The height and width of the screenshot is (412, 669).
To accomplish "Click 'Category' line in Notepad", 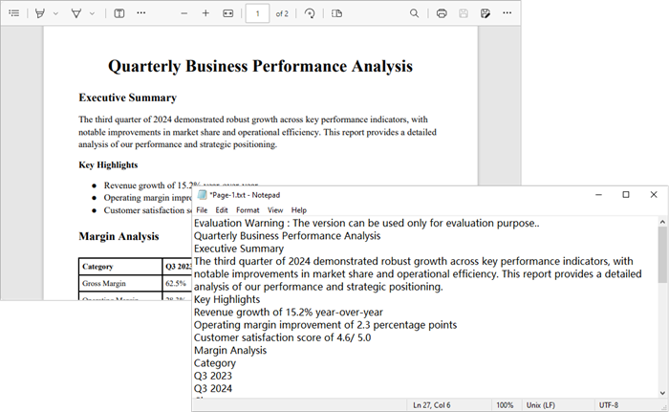I will pos(215,363).
